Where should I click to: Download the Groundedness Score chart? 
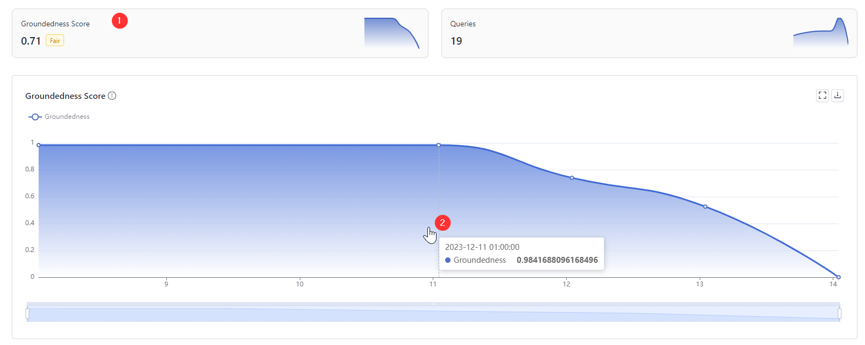[x=838, y=96]
